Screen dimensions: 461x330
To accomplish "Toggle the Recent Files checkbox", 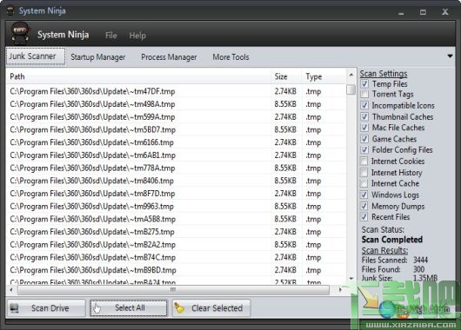I will (x=364, y=217).
